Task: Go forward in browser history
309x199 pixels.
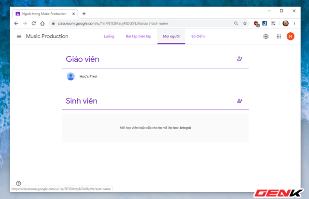Action: click(25, 24)
